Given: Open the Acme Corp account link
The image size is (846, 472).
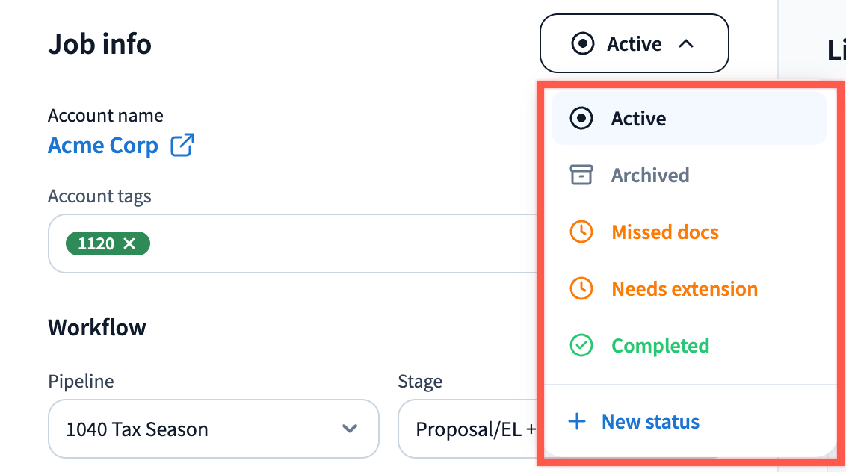Looking at the screenshot, I should click(103, 145).
